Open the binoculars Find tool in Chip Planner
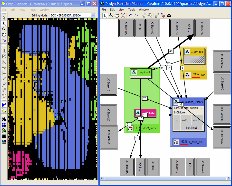232x186 pixels. (x=4, y=119)
